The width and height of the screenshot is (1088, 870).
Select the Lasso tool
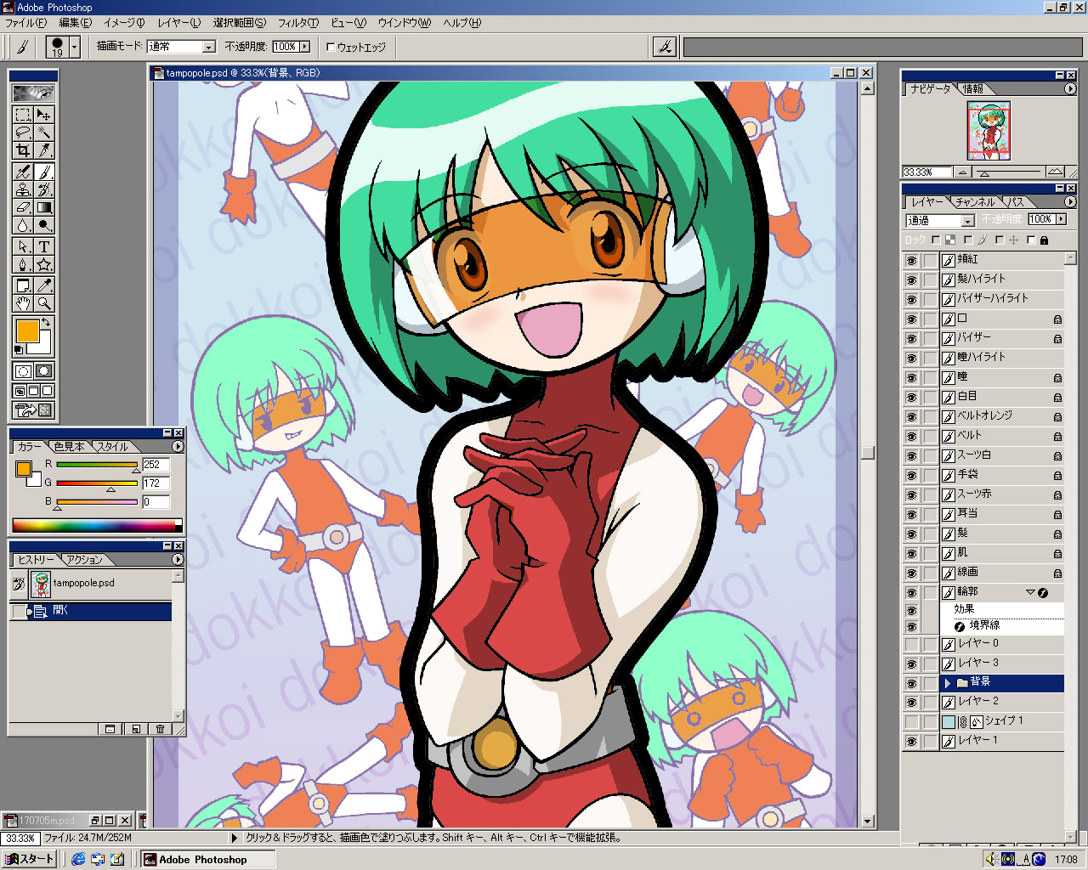[x=23, y=133]
